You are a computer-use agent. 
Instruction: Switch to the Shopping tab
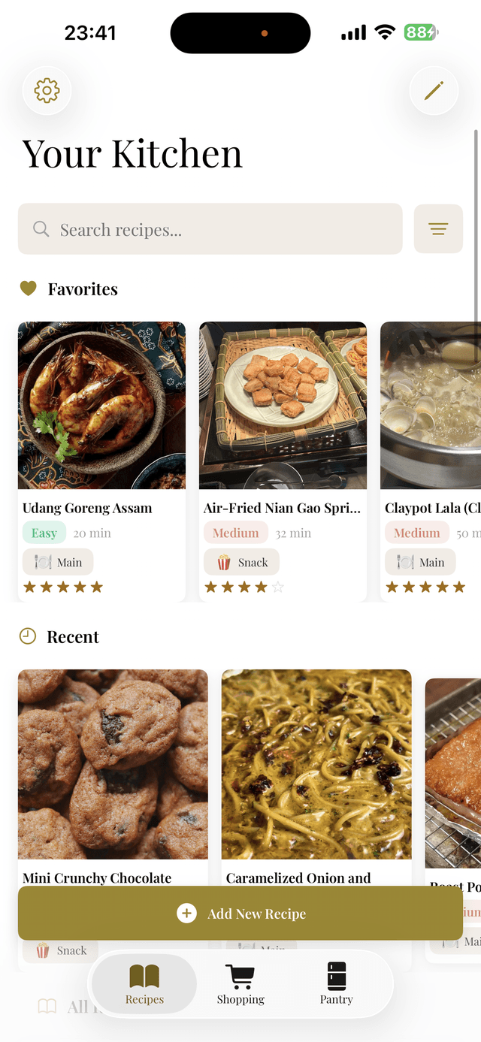coord(240,984)
